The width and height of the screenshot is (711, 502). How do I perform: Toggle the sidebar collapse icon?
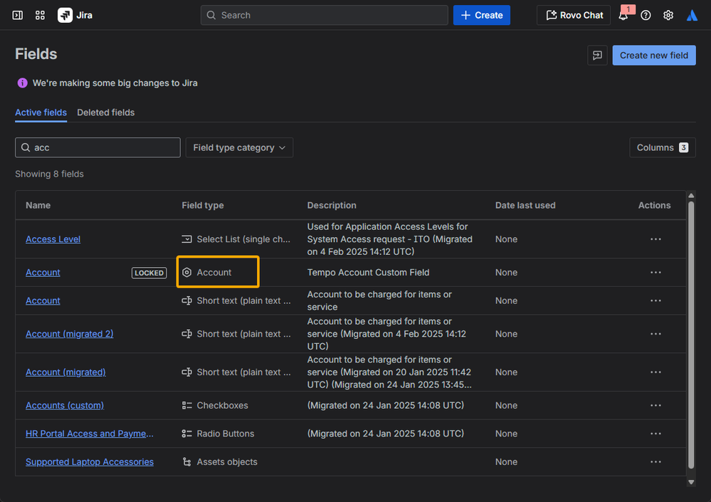point(18,15)
